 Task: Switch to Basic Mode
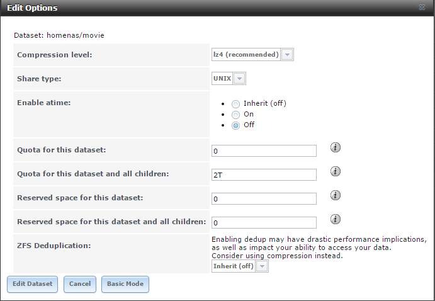[x=125, y=284]
